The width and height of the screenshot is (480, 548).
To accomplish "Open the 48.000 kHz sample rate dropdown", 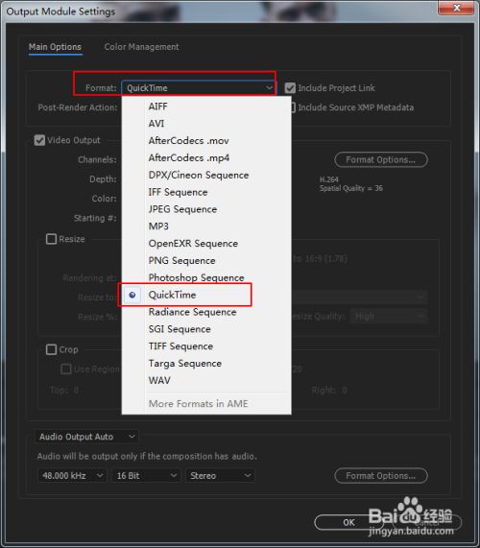I will [72, 476].
